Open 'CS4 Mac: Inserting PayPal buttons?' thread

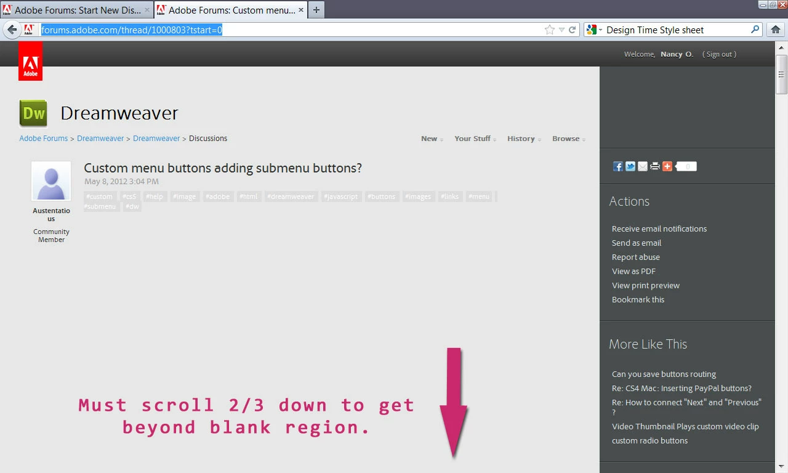pos(681,388)
